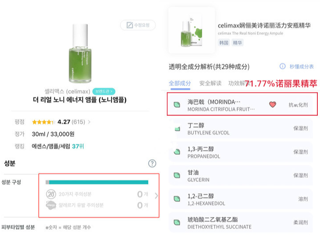320x242 pixels.
Task: Click the leaf icon beside 1,2-己二醇
Action: coord(177,199)
